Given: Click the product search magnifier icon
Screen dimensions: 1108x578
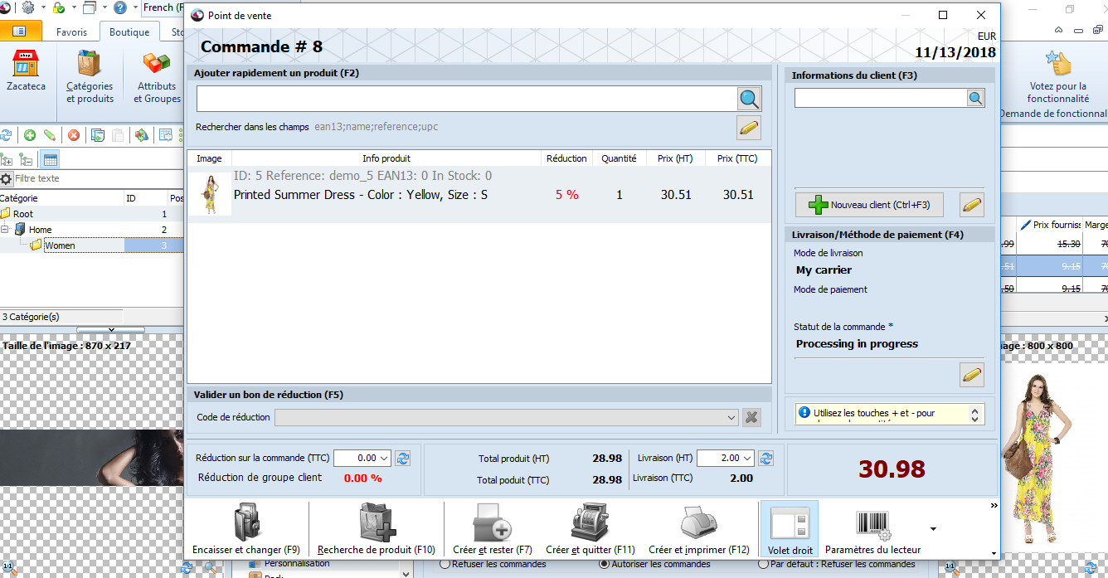Looking at the screenshot, I should coord(749,100).
